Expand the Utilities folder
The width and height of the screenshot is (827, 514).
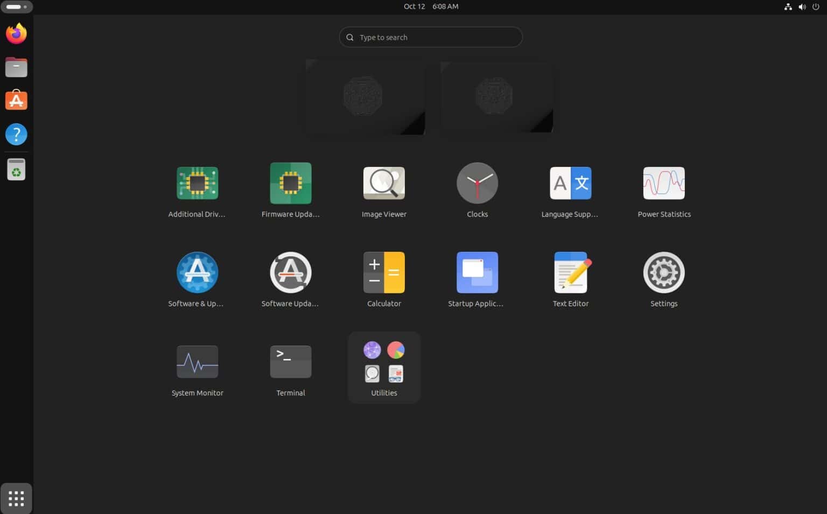384,362
